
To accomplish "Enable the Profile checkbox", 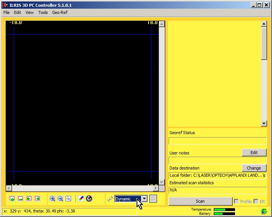I will pos(236,201).
